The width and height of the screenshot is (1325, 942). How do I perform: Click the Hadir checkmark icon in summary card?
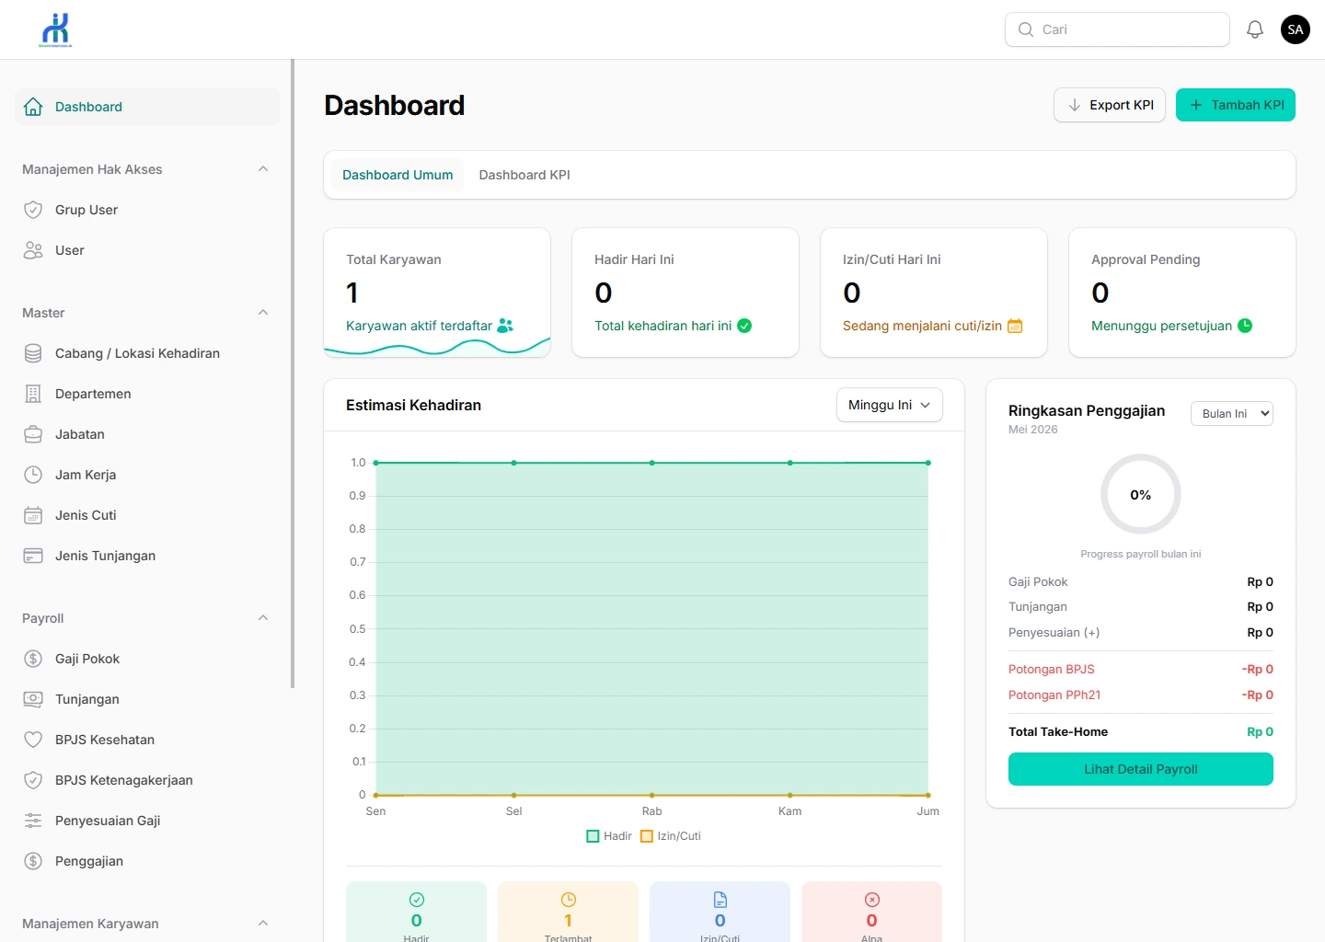(x=417, y=900)
